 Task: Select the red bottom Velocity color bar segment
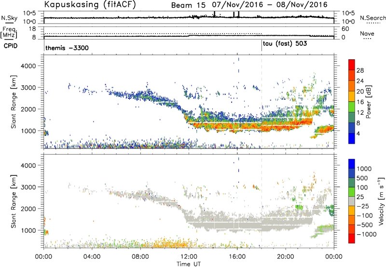tap(352, 239)
